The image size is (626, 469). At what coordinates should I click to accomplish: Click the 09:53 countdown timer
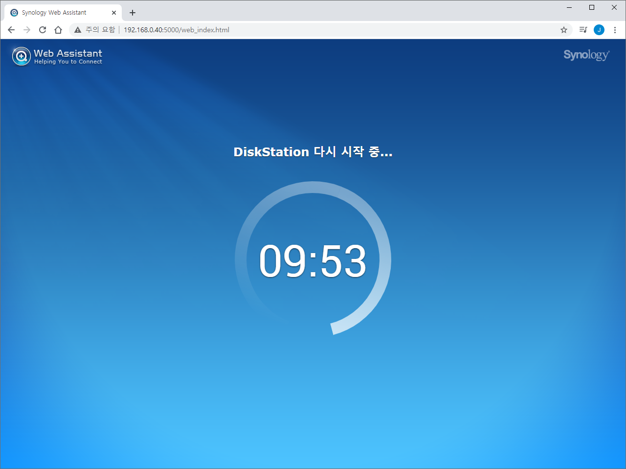coord(313,261)
